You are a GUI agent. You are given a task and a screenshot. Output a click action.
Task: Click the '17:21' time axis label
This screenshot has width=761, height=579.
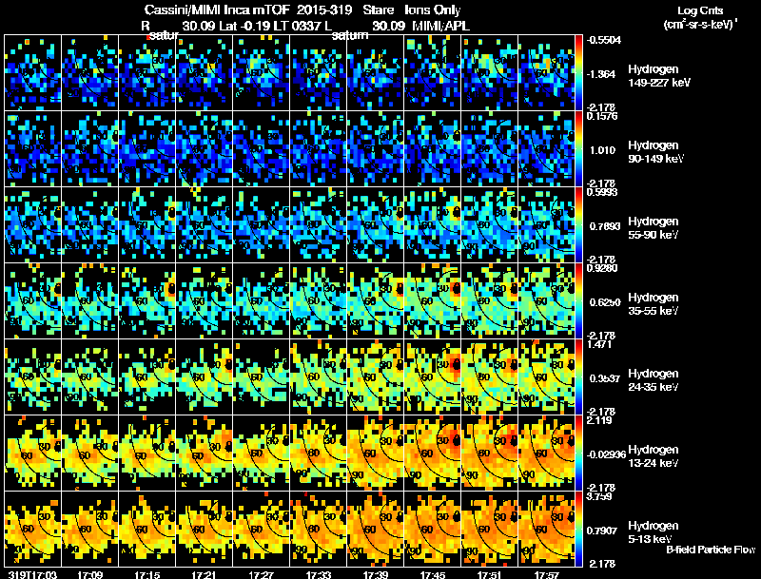[205, 574]
